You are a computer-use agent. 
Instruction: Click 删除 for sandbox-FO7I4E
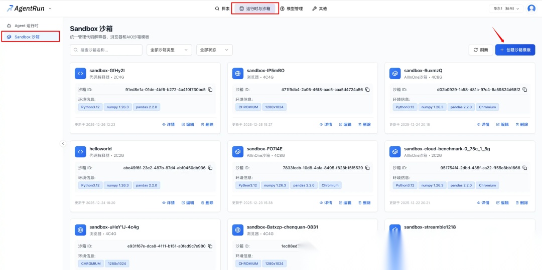click(364, 203)
